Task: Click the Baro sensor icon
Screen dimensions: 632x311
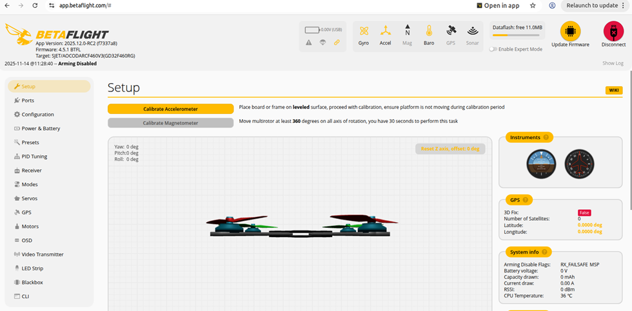Action: [429, 32]
